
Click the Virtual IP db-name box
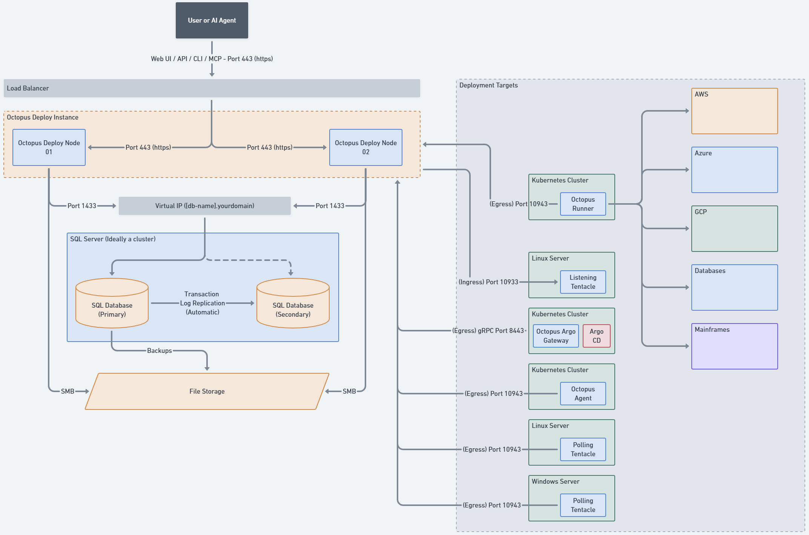205,206
